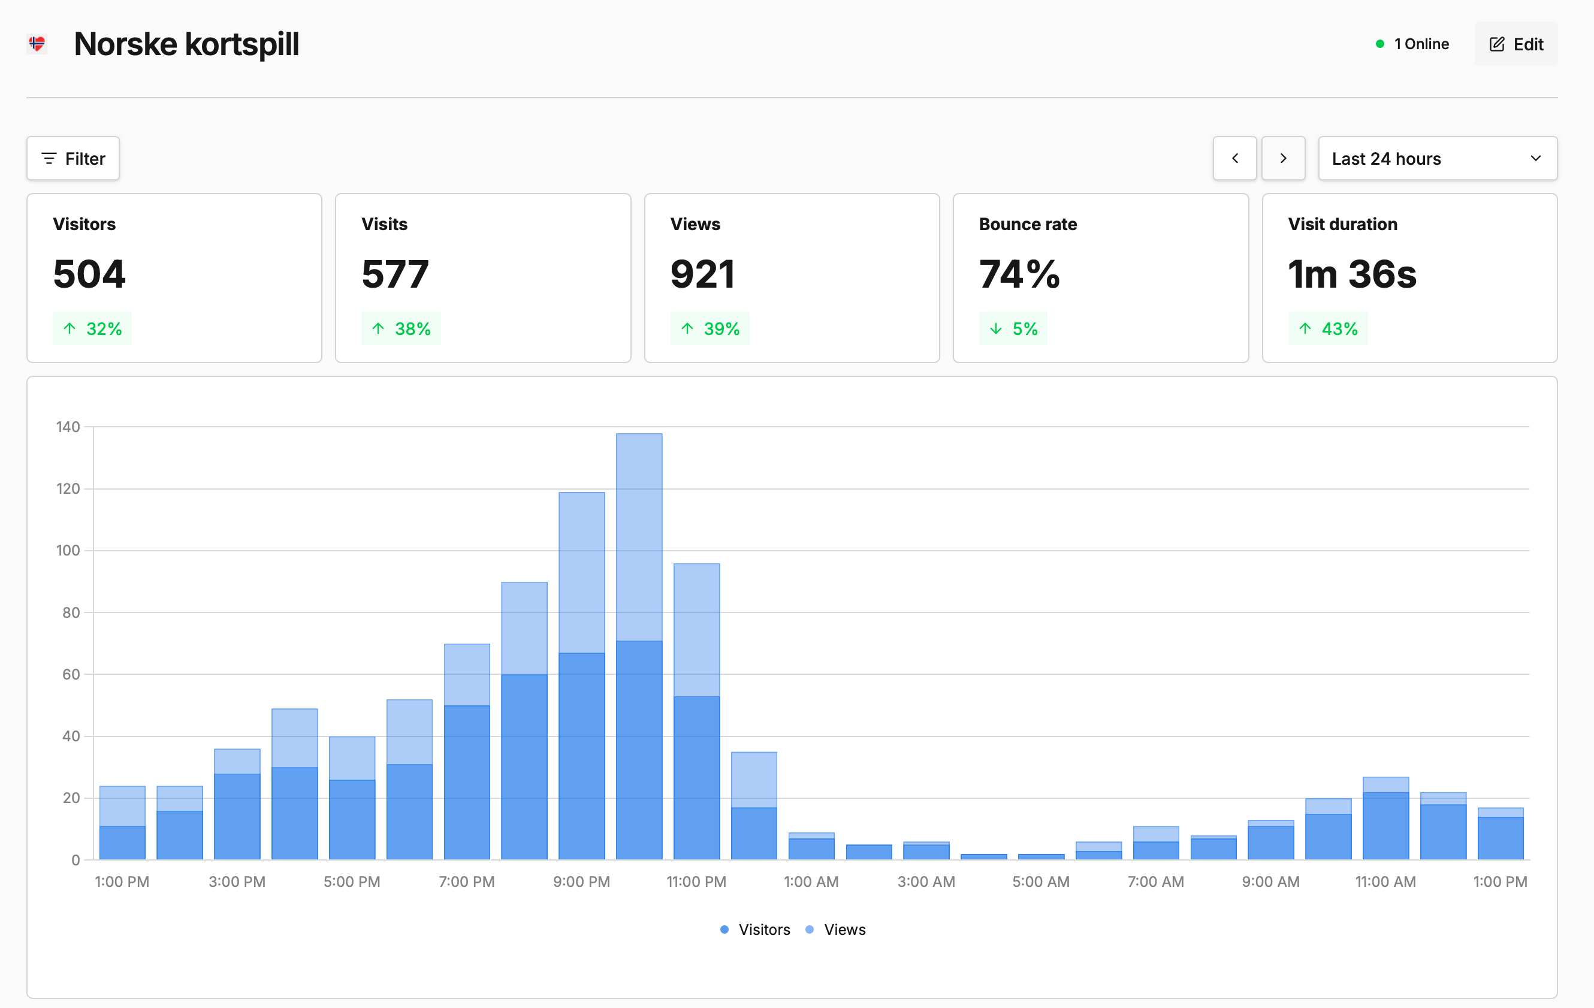Screen dimensions: 1594x1008
Task: Toggle the Visitors legend item
Action: pos(755,929)
